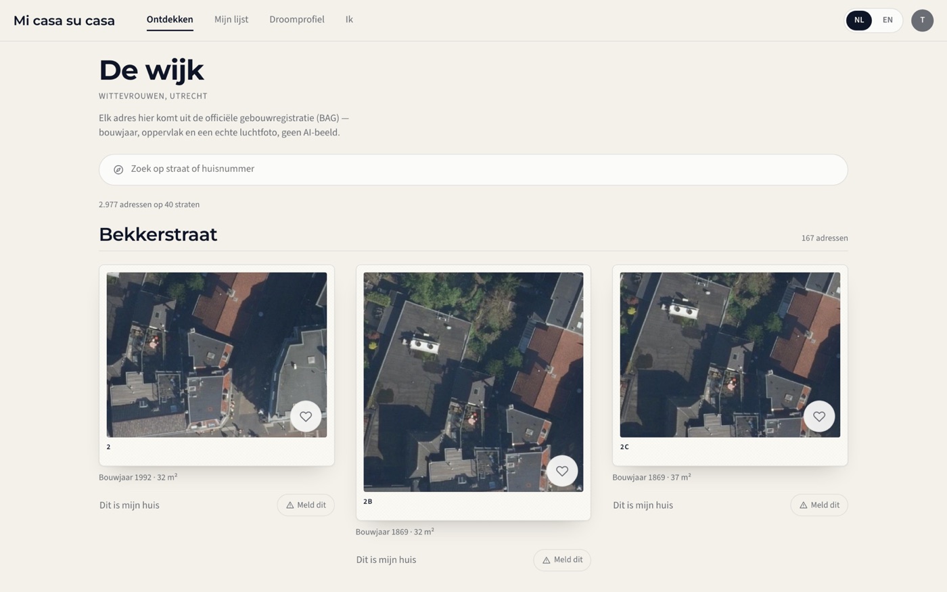This screenshot has width=947, height=592.
Task: Click 'Bouwjaar 1992 · 32 m²' text
Action: (x=138, y=477)
